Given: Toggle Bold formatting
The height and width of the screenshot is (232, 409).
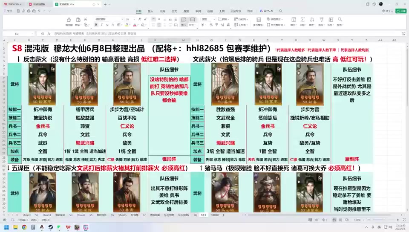Looking at the screenshot, I should point(96,25).
